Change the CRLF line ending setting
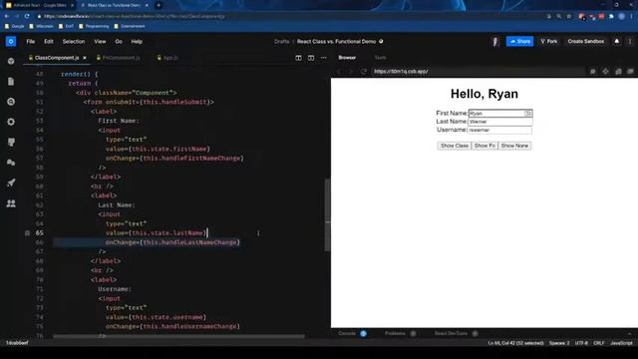This screenshot has width=638, height=359. (598, 343)
